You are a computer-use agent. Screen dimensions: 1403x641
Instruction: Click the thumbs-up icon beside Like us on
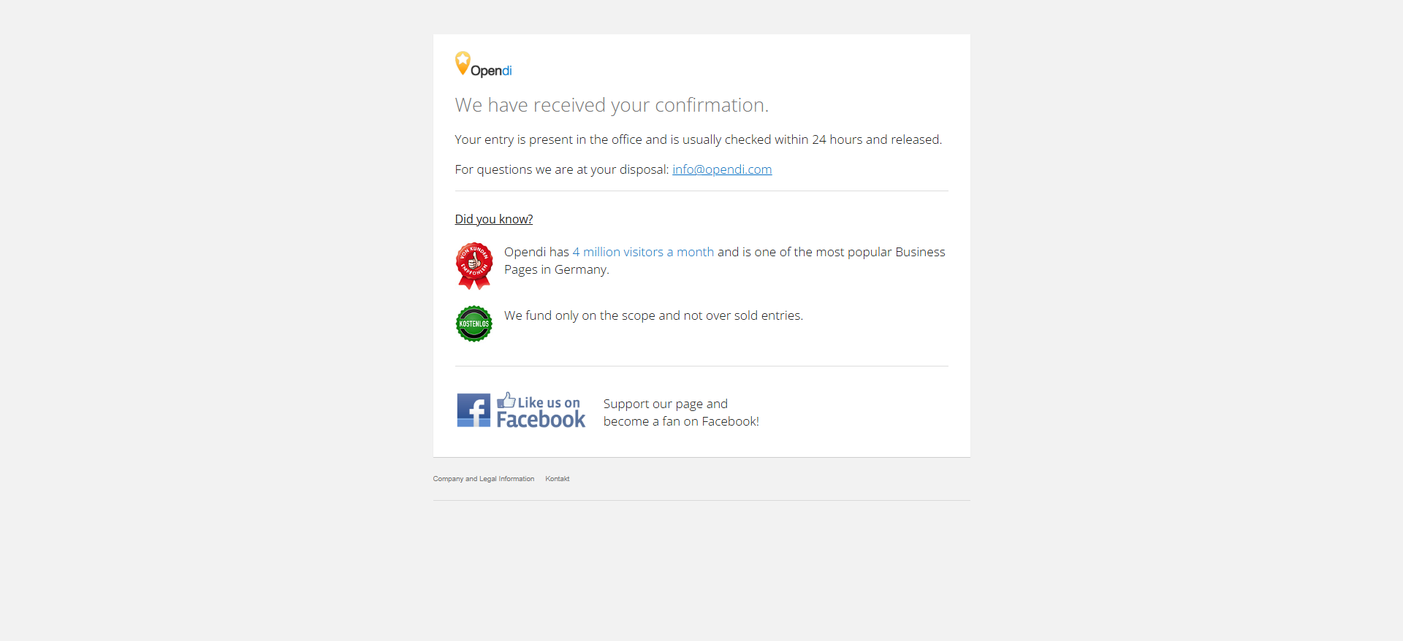pyautogui.click(x=506, y=400)
